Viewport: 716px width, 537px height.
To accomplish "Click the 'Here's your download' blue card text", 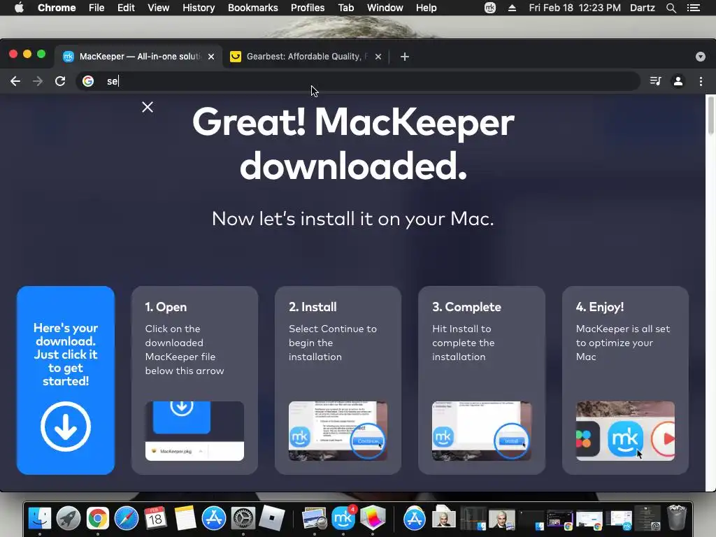I will click(66, 355).
